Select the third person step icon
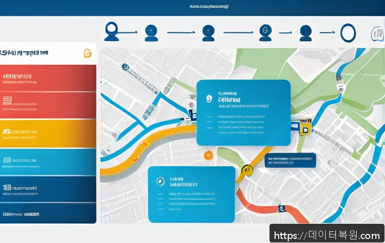 pos(208,32)
